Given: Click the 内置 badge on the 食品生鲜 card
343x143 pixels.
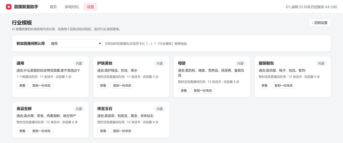Looking at the screenshot, I should coord(79,109).
